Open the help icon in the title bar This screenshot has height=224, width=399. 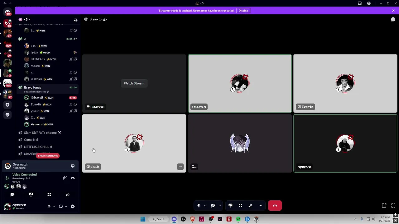pos(369,3)
